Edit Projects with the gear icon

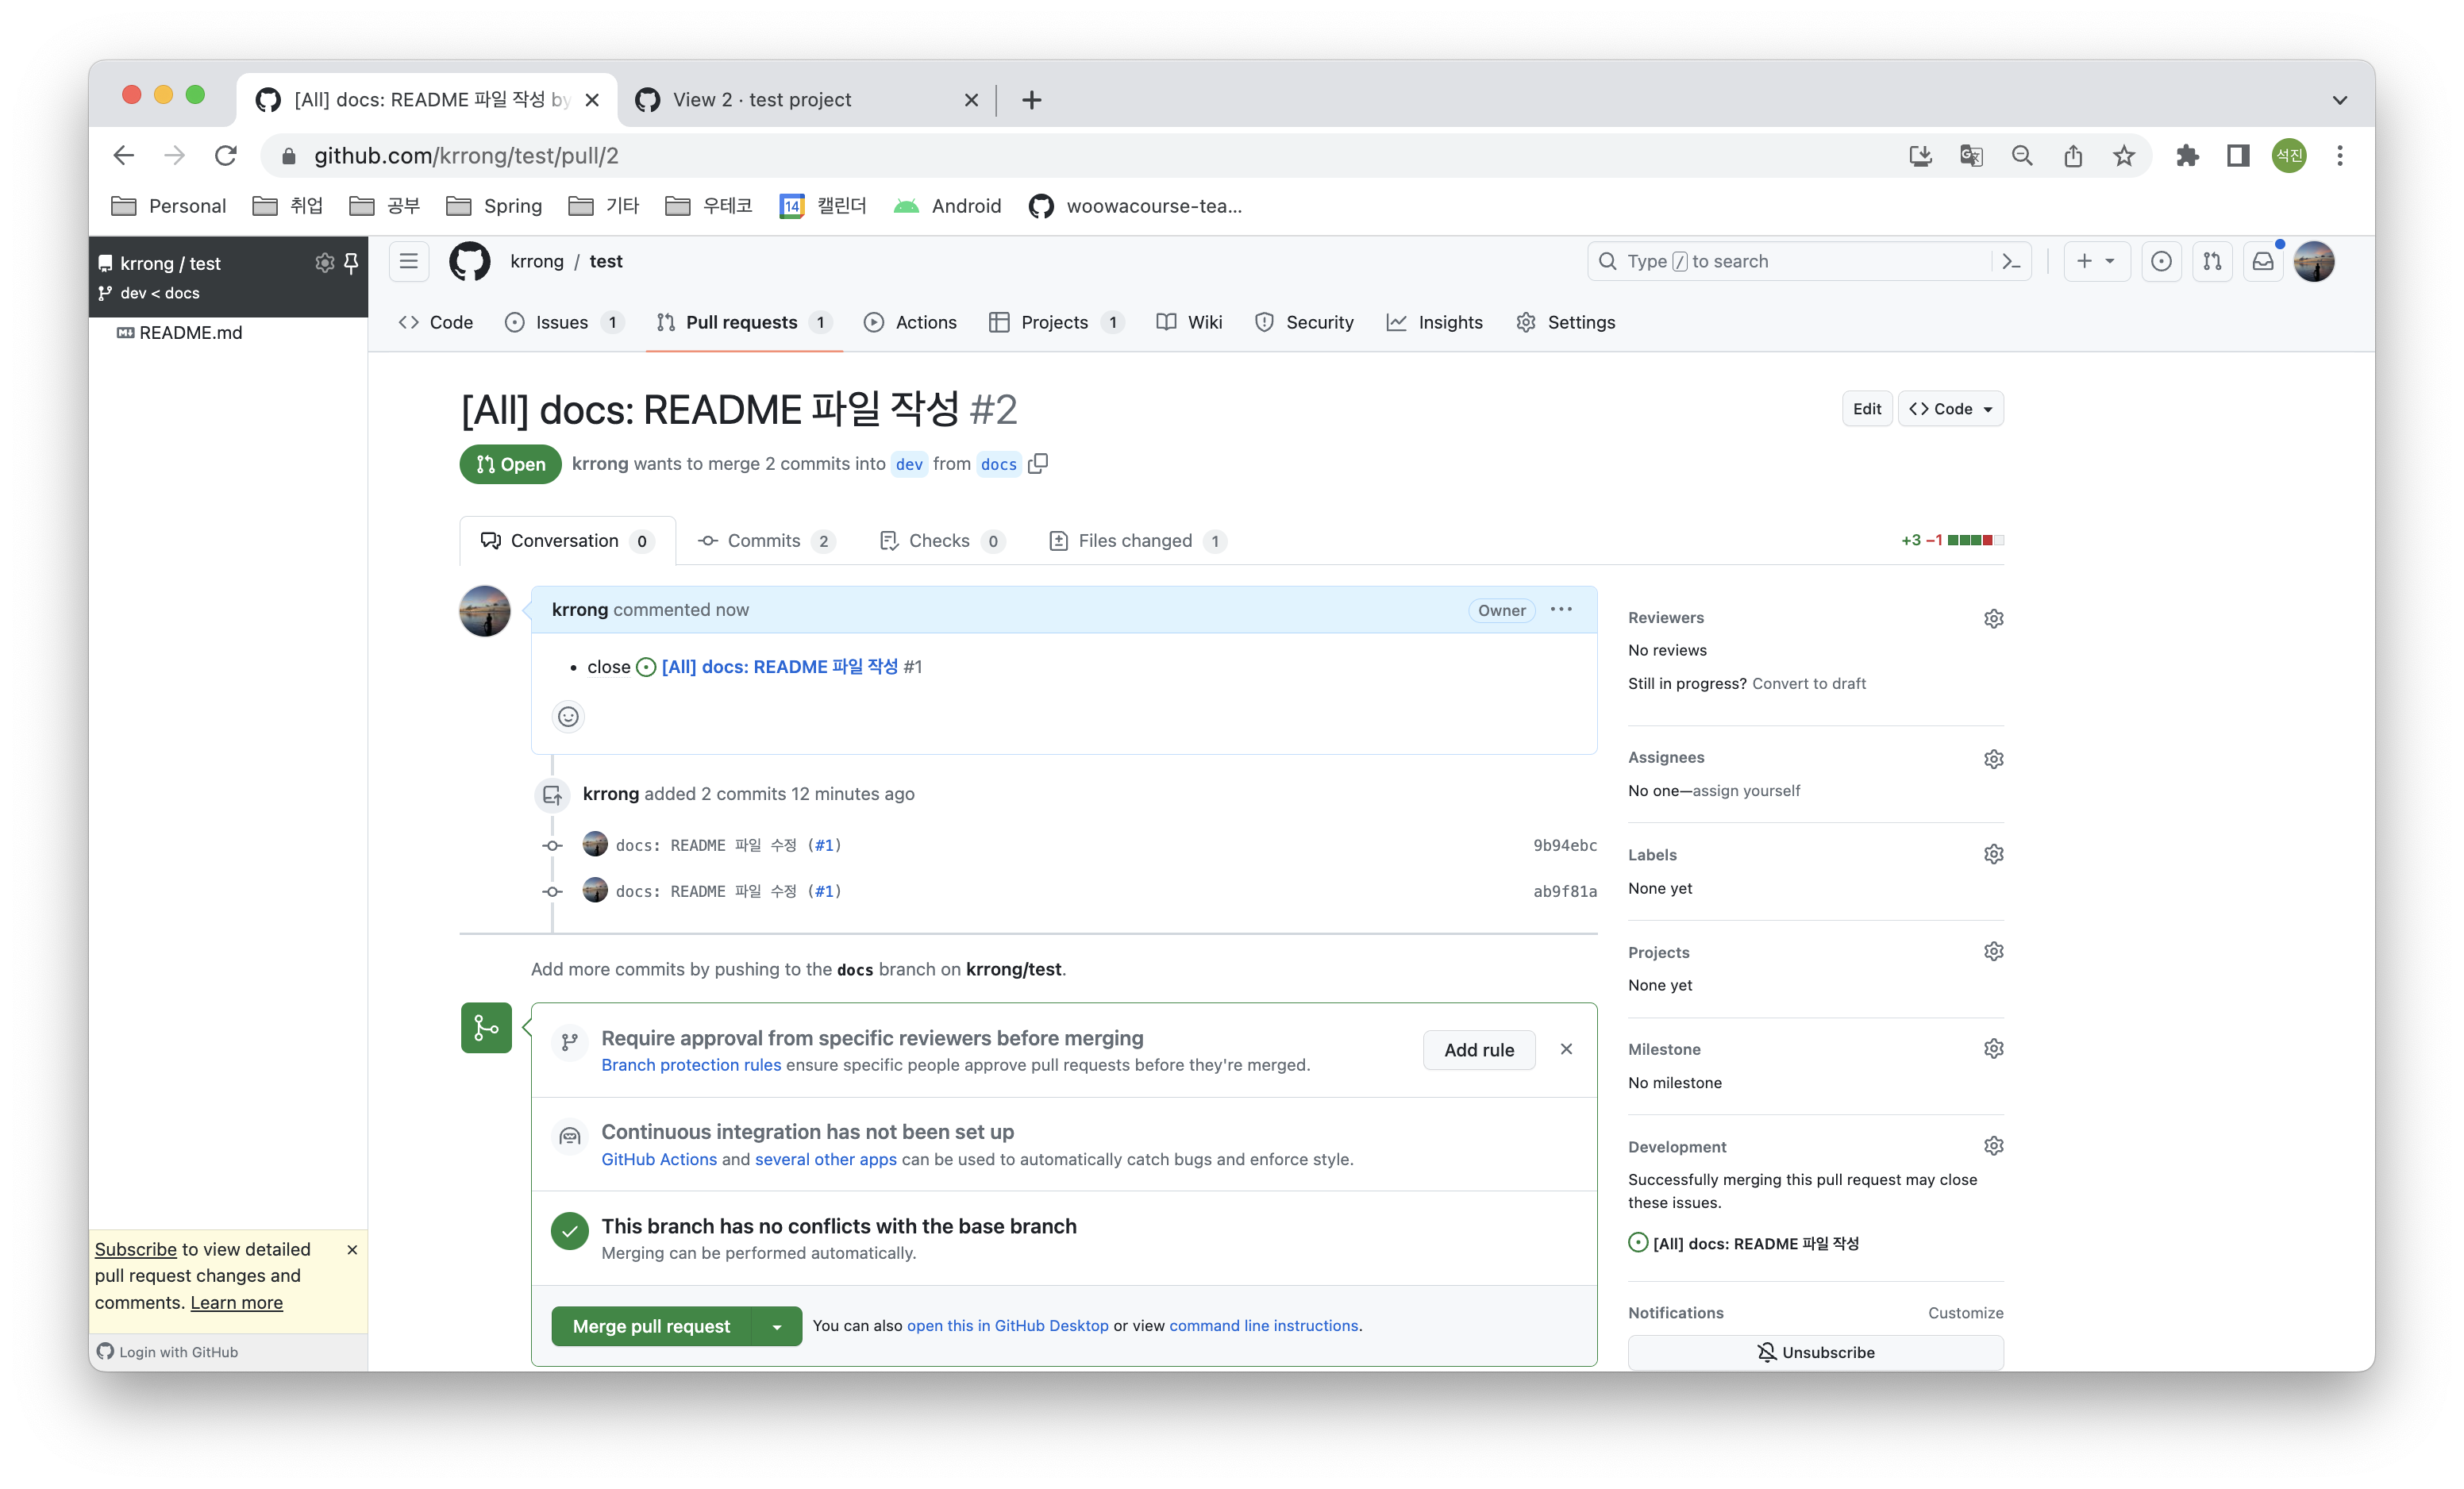1993,952
